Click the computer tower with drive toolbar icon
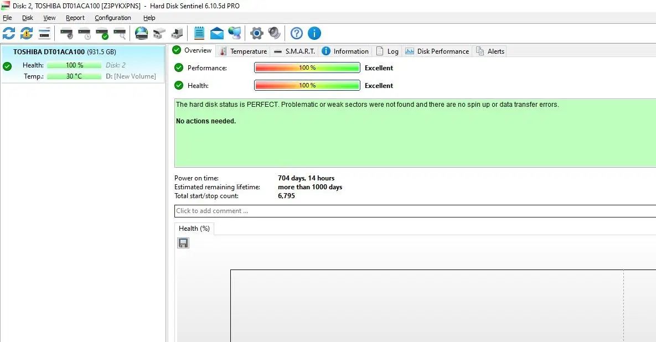 [x=177, y=33]
